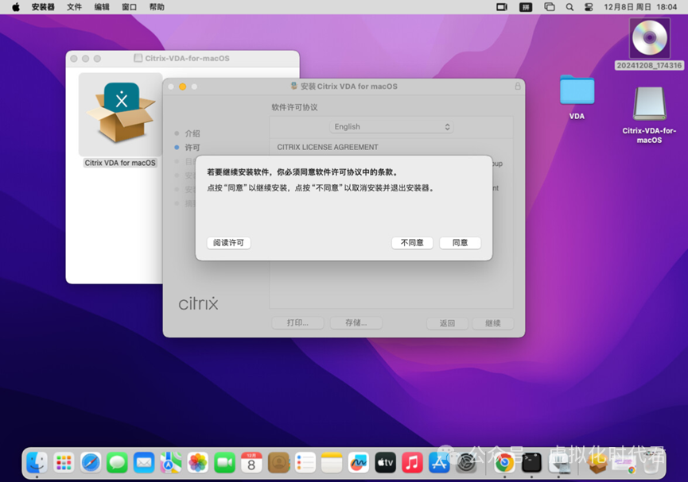Open FaceTime from the Dock
Screen dimensions: 688x482
(224, 461)
